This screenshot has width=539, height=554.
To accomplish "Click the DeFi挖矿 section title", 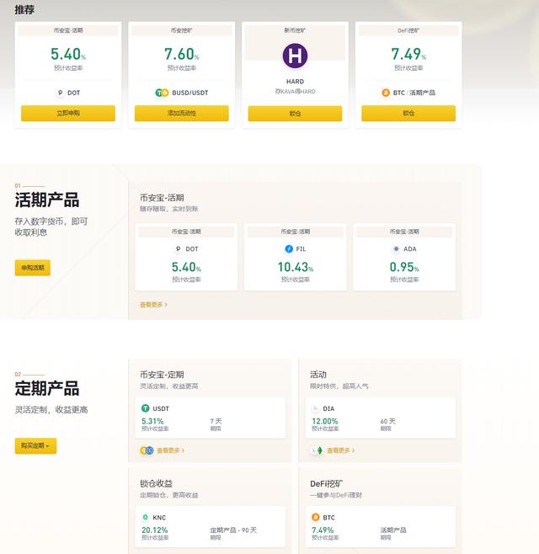I will [x=326, y=483].
